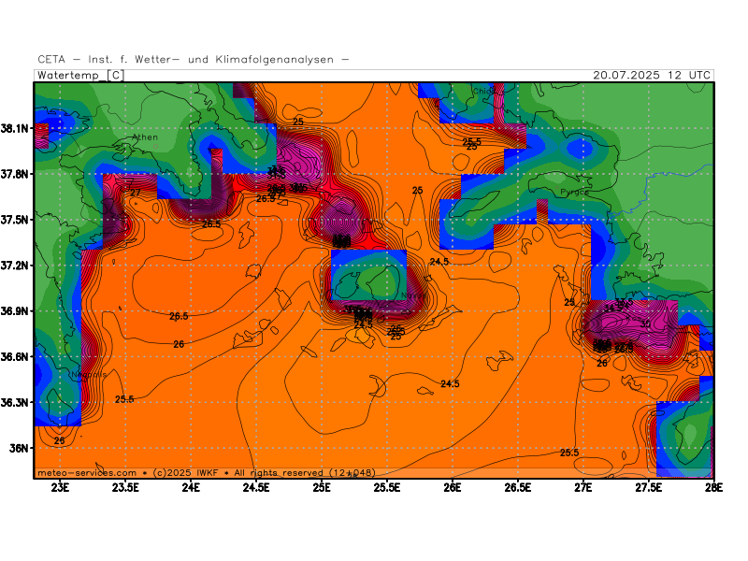This screenshot has width=748, height=561.
Task: Click the 27 contour label below Athen
Action: click(136, 193)
